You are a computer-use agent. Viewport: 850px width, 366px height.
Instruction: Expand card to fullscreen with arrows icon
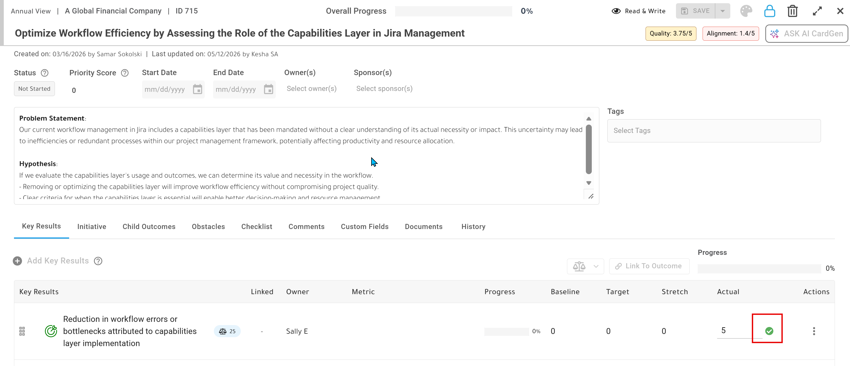[817, 11]
